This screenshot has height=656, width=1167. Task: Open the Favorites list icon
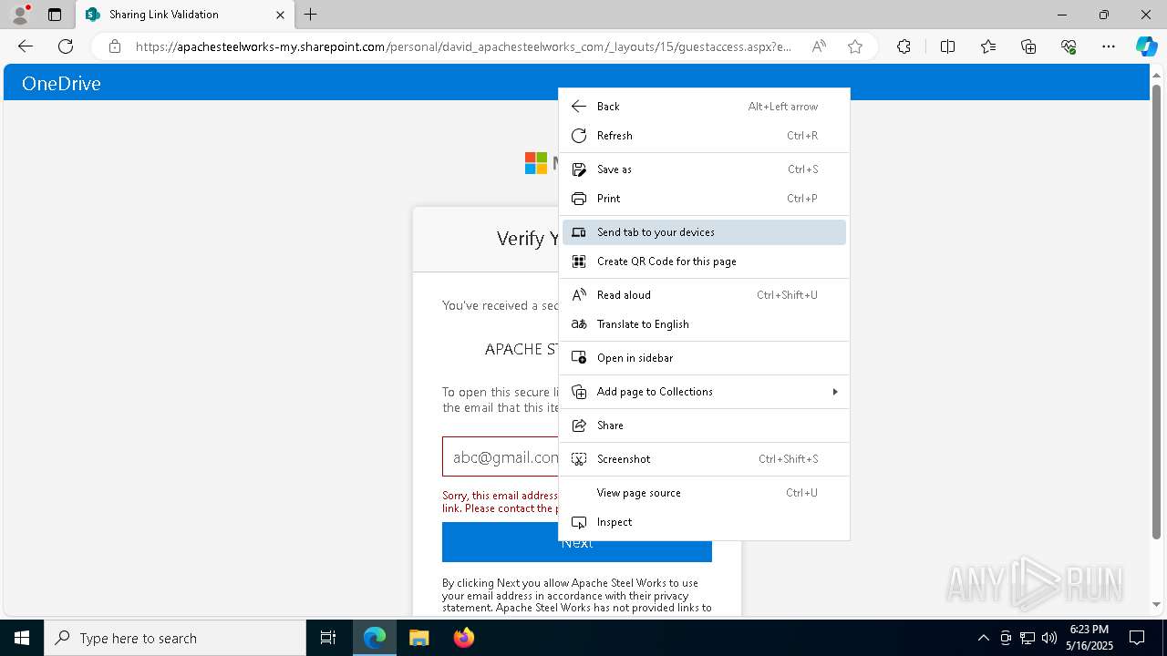[x=988, y=46]
